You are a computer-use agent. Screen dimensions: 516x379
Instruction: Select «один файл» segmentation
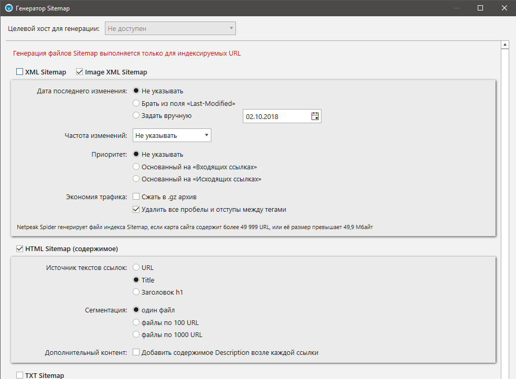[136, 310]
